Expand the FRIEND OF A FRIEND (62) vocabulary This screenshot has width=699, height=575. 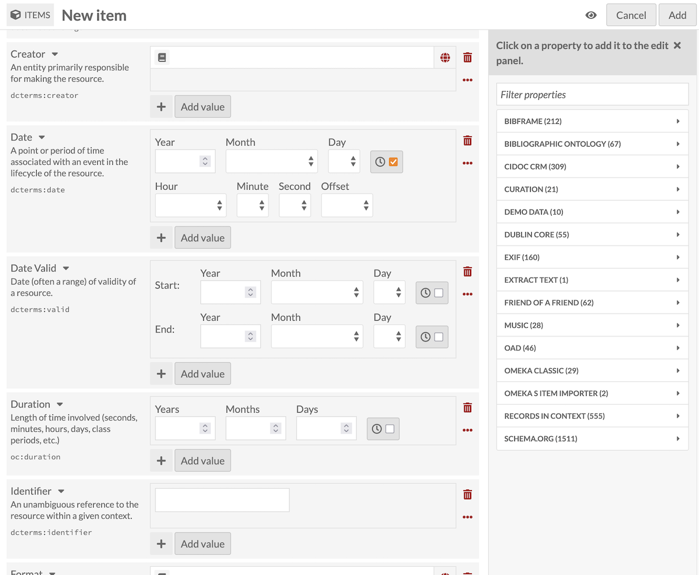[x=592, y=303]
